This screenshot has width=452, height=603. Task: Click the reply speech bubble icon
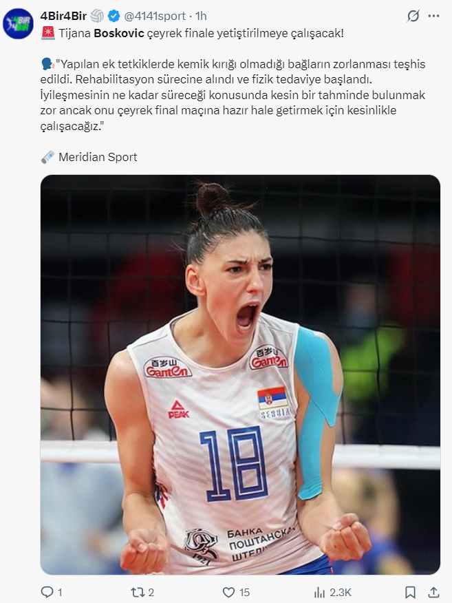point(47,592)
